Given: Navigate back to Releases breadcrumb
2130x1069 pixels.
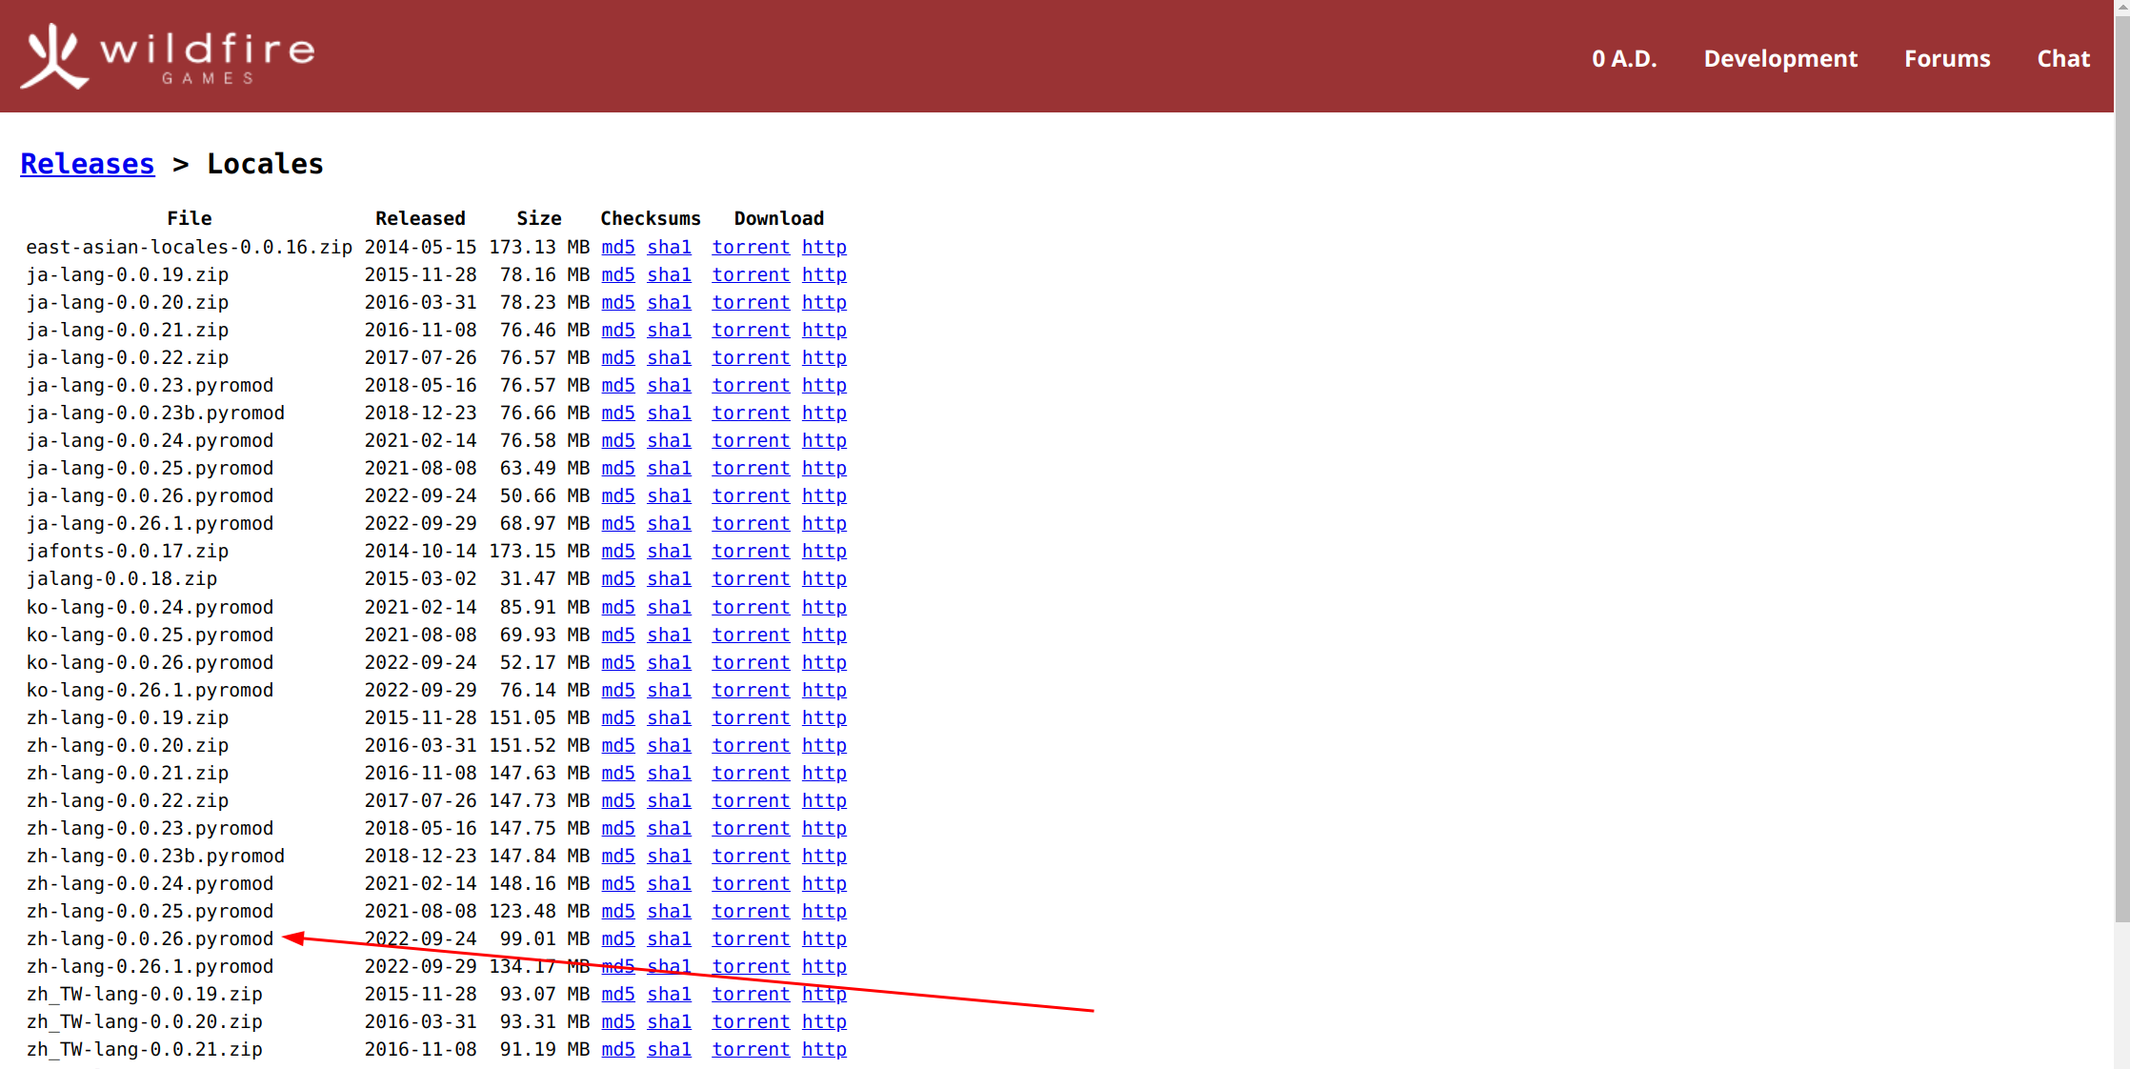Looking at the screenshot, I should click(88, 164).
